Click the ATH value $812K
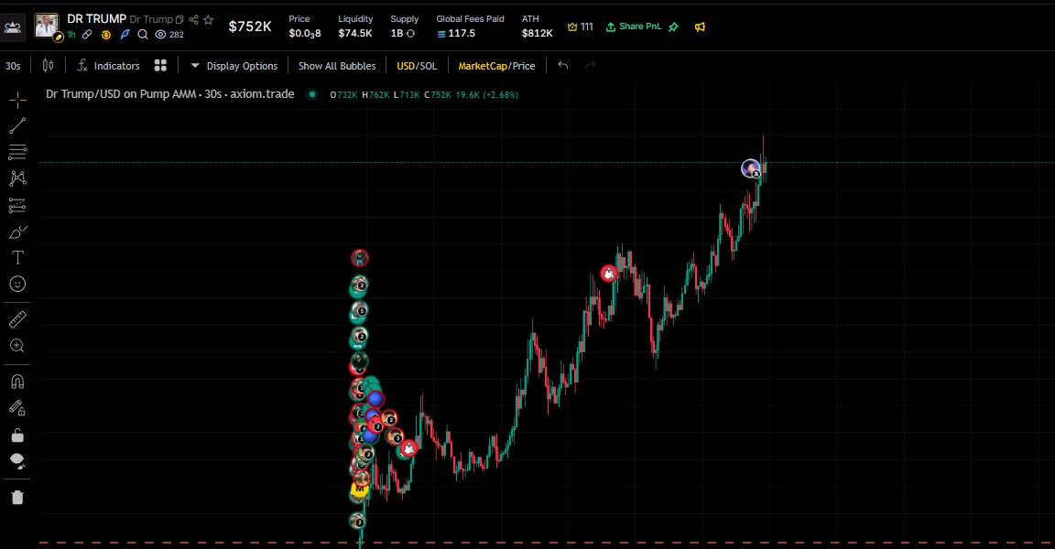 click(537, 33)
